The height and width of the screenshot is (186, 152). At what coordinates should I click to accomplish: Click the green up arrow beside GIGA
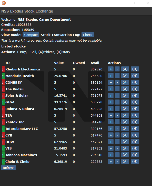[x=3, y=102]
